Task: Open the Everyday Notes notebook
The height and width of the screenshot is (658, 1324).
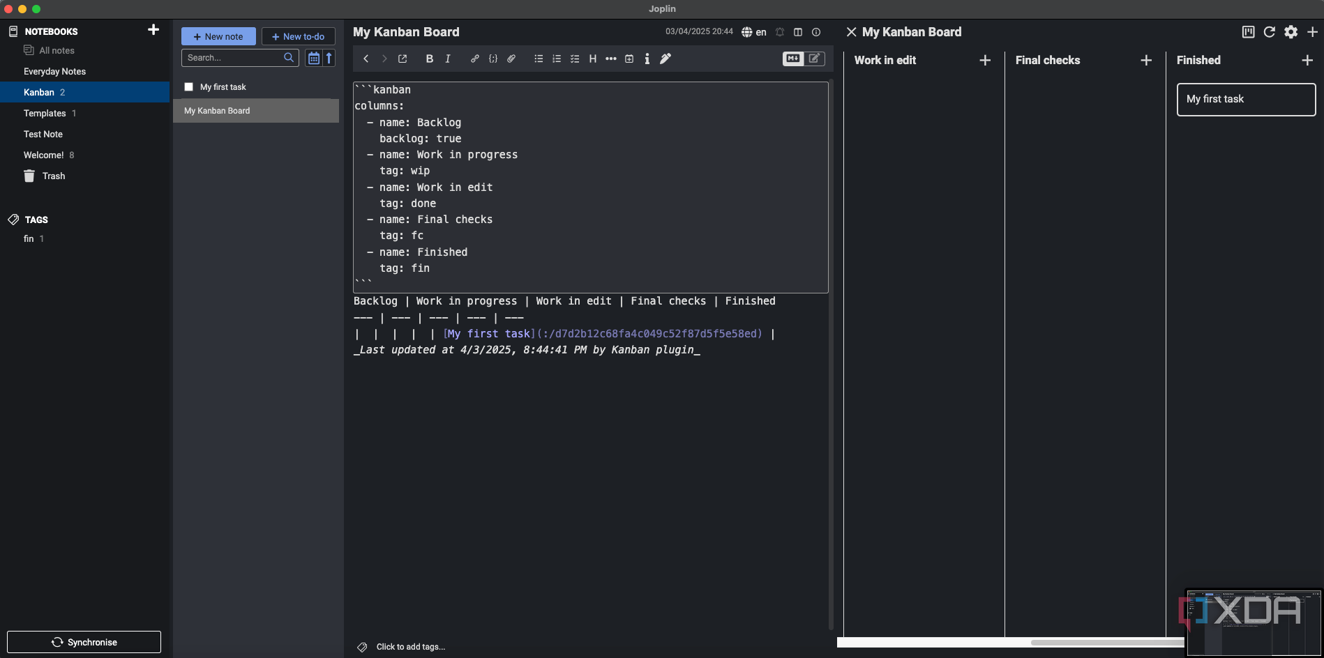Action: tap(85, 71)
